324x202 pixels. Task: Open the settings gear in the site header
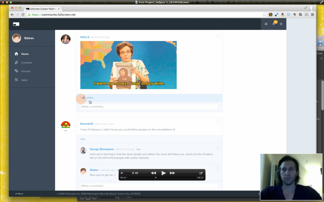pyautogui.click(x=281, y=24)
